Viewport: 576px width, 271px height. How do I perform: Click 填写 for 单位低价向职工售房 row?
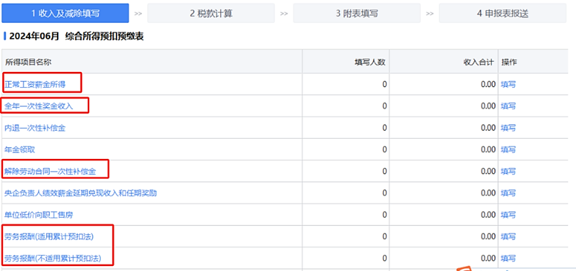point(508,215)
